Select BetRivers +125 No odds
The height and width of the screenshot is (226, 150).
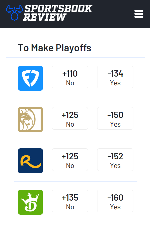[70, 160]
